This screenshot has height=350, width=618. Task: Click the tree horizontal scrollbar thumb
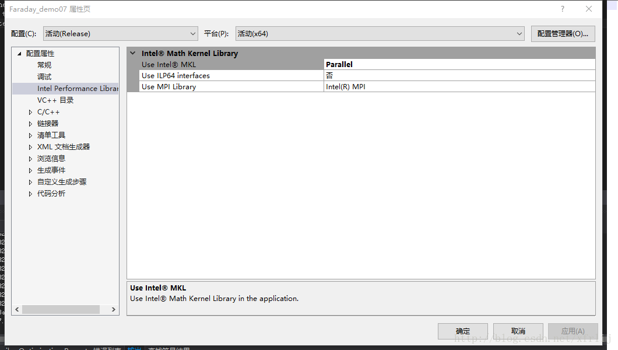61,309
